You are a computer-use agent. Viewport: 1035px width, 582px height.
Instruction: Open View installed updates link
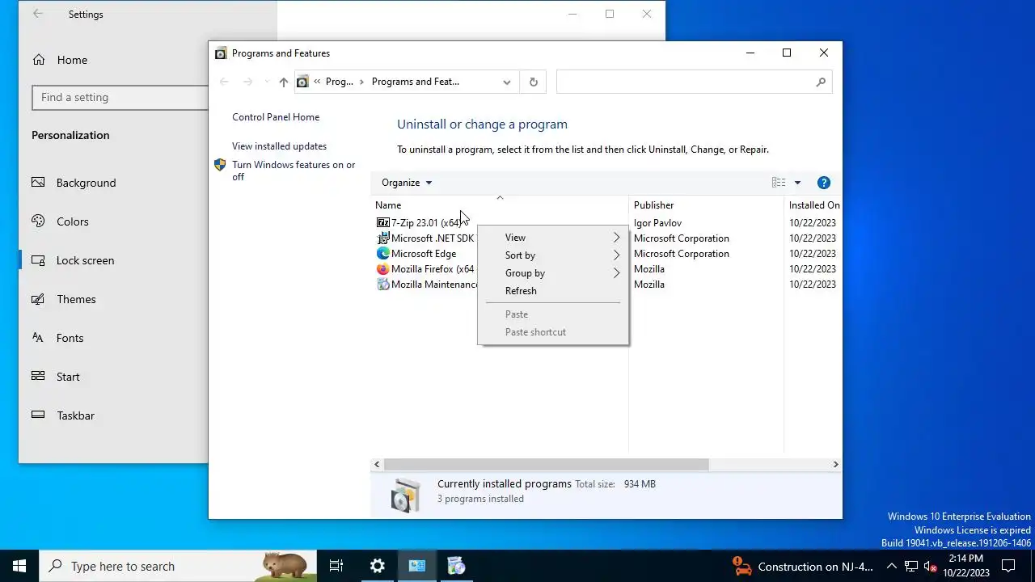coord(279,146)
